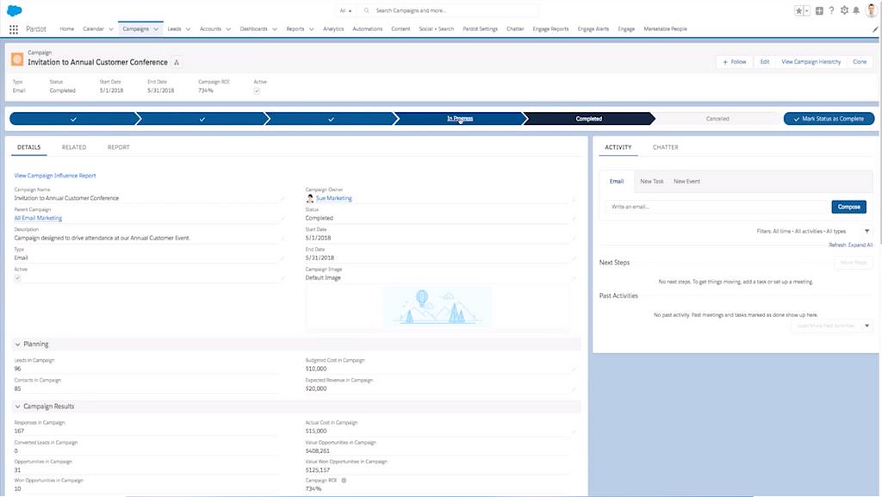The width and height of the screenshot is (882, 497).
Task: Toggle the Active checkbox in header highlights
Action: [257, 90]
